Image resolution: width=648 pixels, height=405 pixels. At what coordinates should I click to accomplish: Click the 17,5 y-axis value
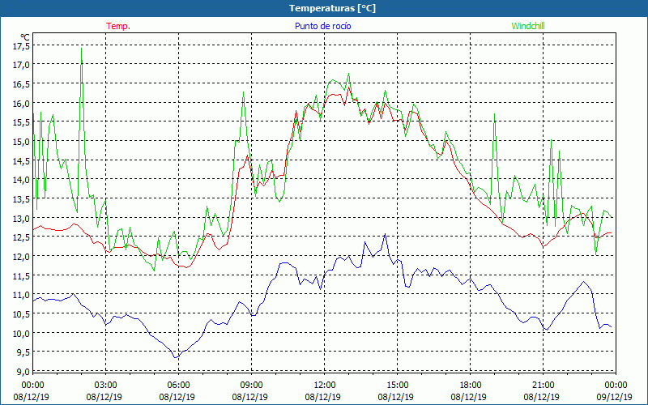(22, 46)
